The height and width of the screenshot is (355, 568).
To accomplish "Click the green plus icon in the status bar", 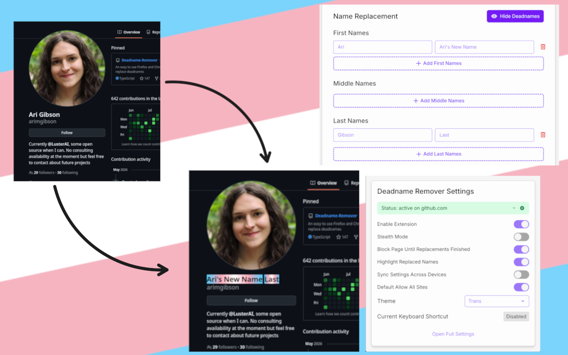I will tap(522, 208).
